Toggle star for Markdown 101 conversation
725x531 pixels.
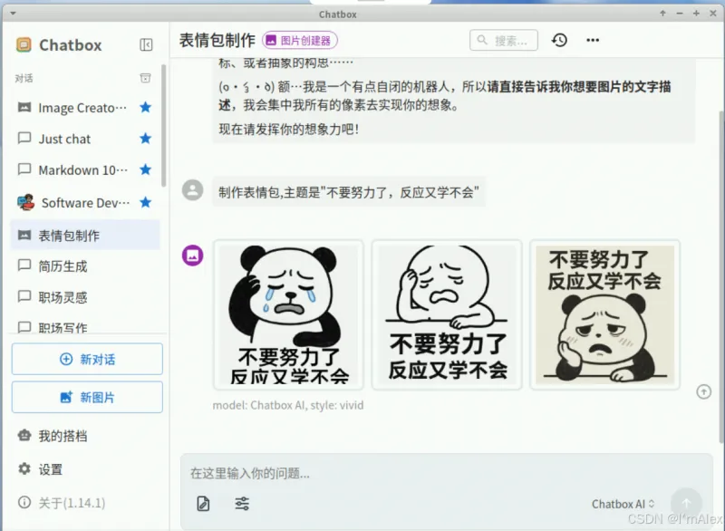[145, 170]
